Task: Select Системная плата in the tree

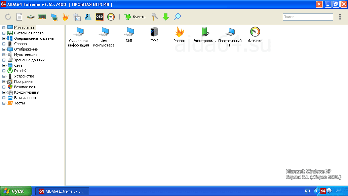Action: pos(29,33)
